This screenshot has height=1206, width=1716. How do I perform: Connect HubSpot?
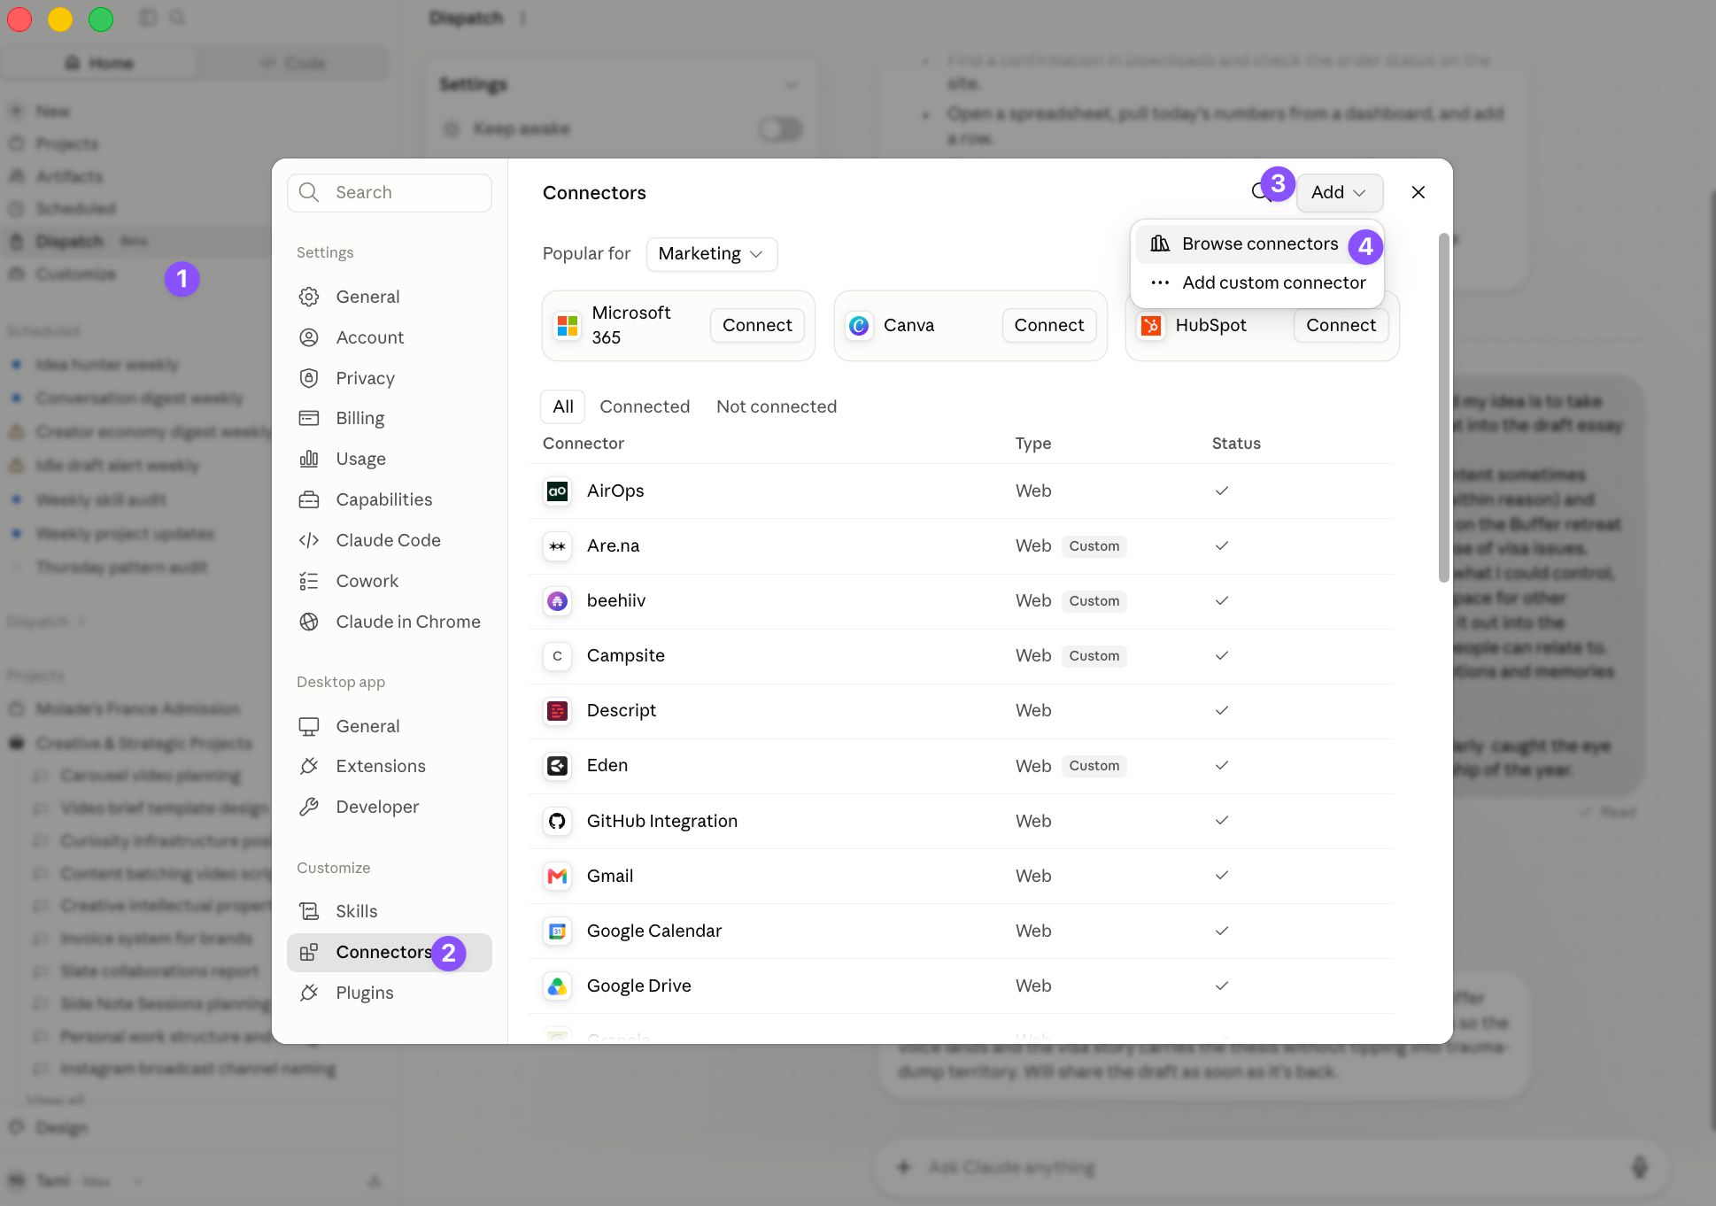[1341, 325]
